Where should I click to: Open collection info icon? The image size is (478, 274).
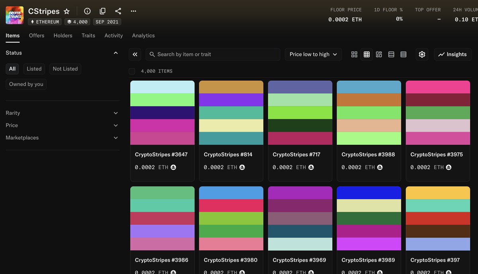[x=87, y=11]
